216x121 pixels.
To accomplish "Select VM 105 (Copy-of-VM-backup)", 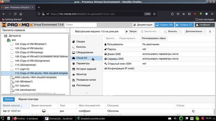I will 29,52.
